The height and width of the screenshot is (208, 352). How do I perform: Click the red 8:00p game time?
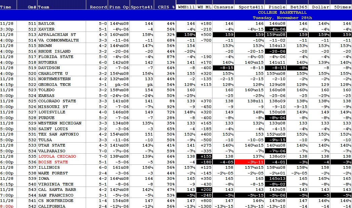(x=7, y=206)
